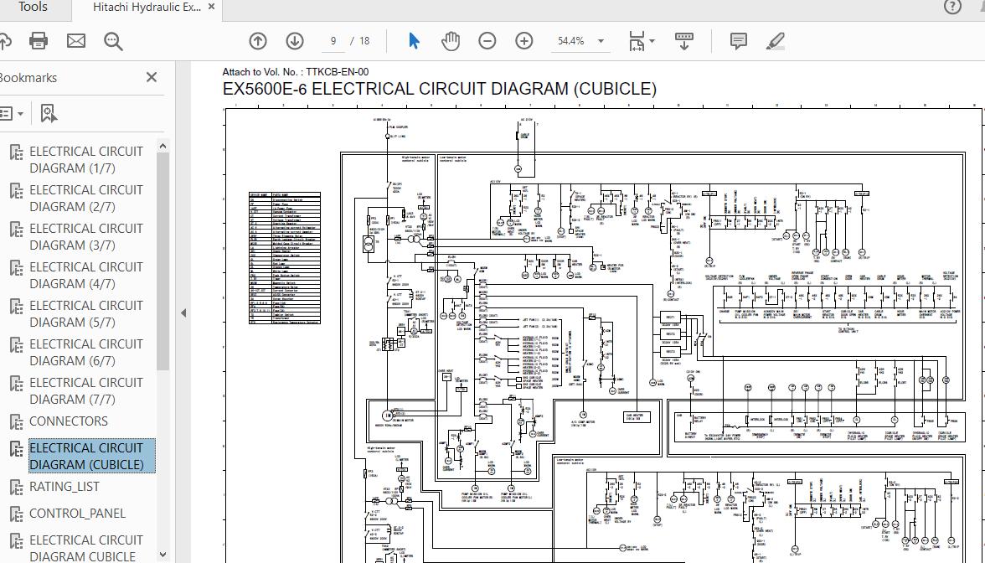
Task: Open the Help question mark menu
Action: [x=953, y=8]
